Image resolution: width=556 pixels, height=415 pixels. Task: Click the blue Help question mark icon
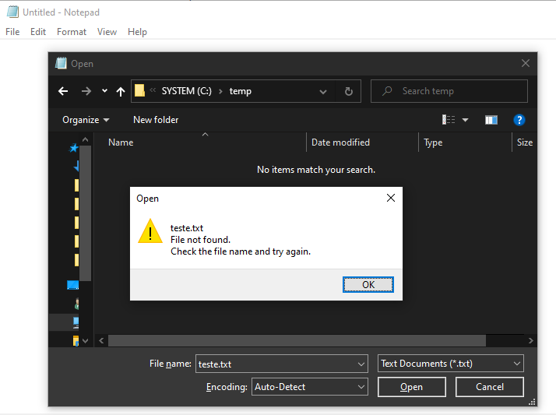click(x=519, y=120)
